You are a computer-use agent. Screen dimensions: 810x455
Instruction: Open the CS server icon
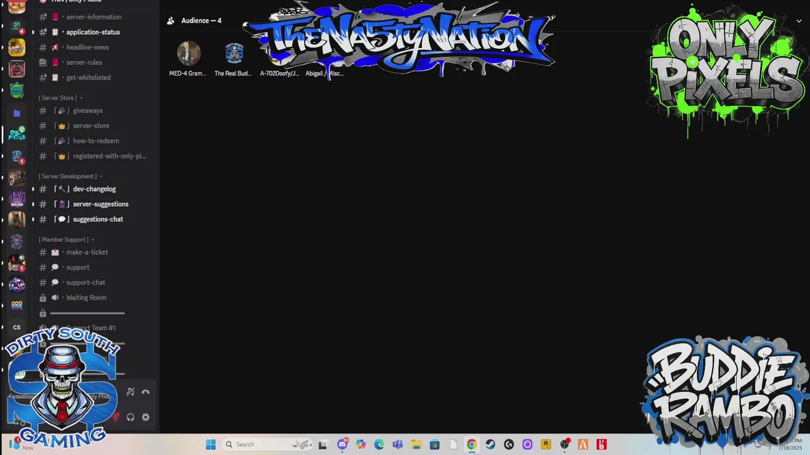[x=17, y=327]
